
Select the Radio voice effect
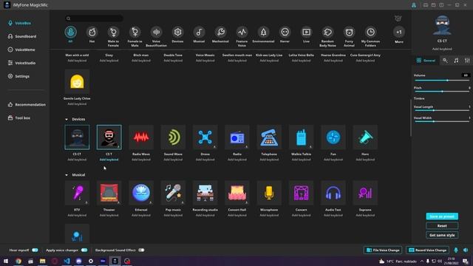click(237, 137)
